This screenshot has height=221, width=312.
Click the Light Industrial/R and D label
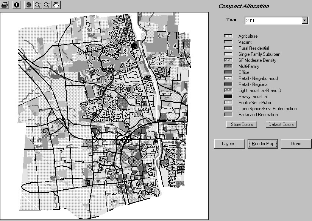260,91
